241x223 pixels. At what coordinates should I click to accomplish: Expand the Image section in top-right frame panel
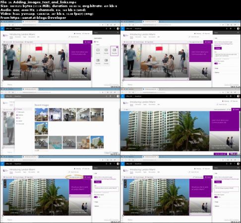216,68
